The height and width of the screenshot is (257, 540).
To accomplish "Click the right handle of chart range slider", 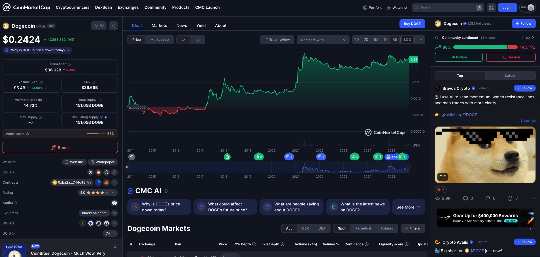I will click(x=408, y=167).
